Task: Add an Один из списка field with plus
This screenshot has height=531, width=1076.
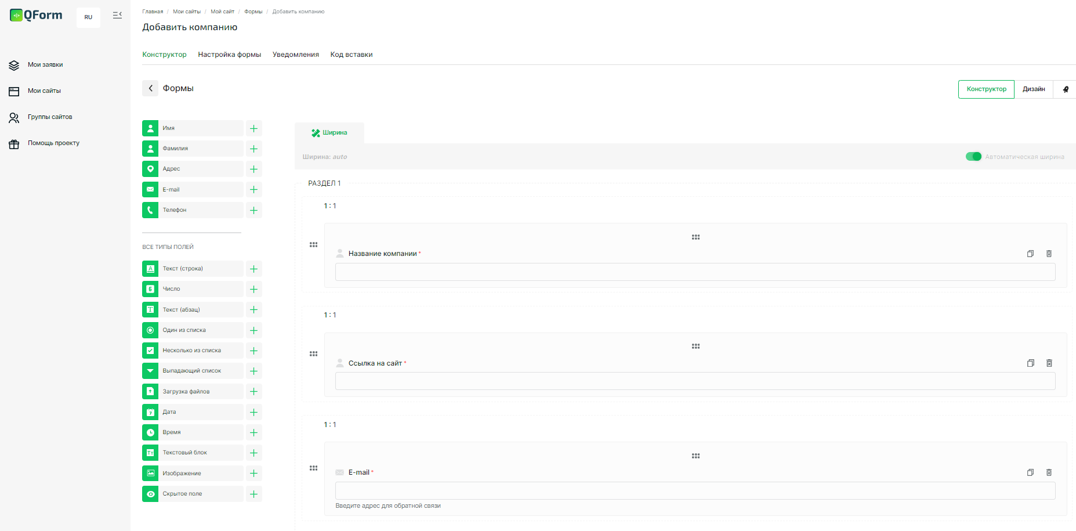Action: [x=253, y=330]
